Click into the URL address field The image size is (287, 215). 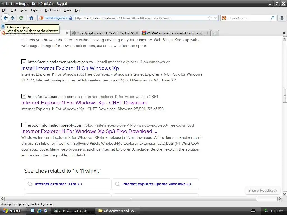[x=140, y=18]
